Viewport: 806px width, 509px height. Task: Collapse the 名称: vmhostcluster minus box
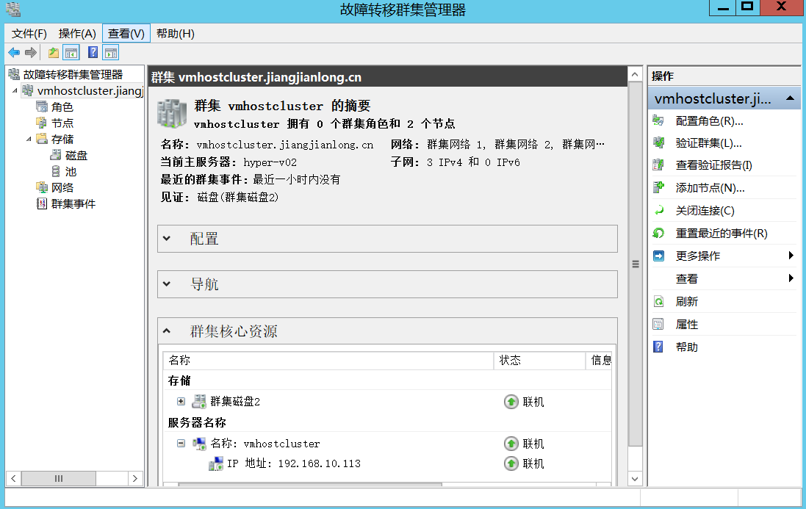181,443
